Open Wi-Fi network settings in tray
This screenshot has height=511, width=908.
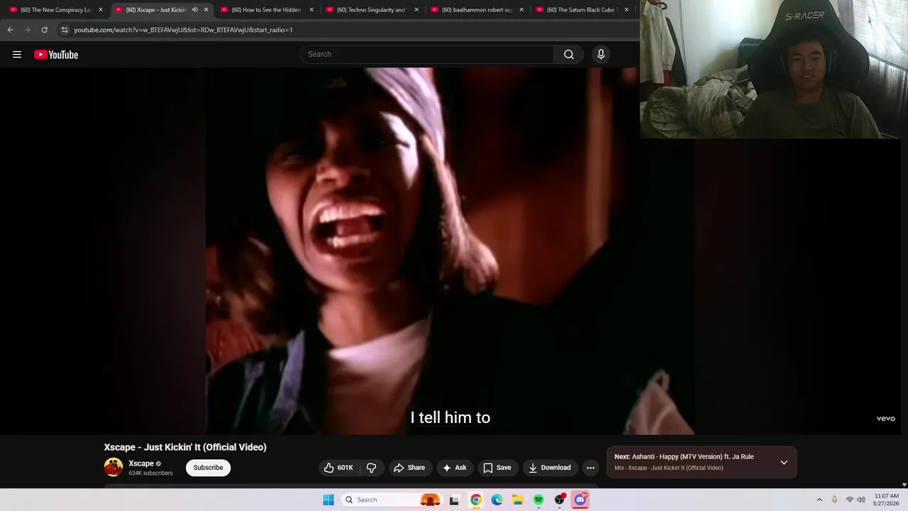[x=849, y=500]
